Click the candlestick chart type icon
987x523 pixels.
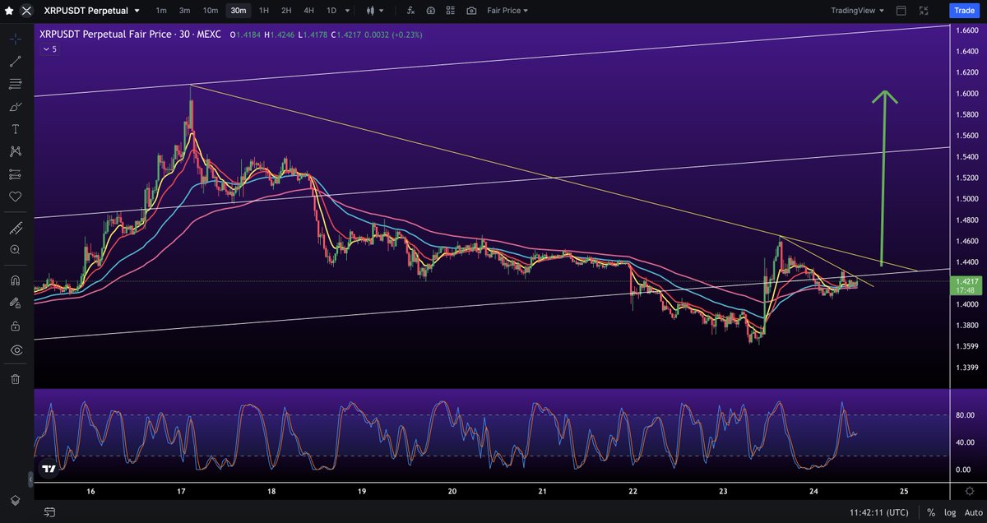[x=370, y=11]
